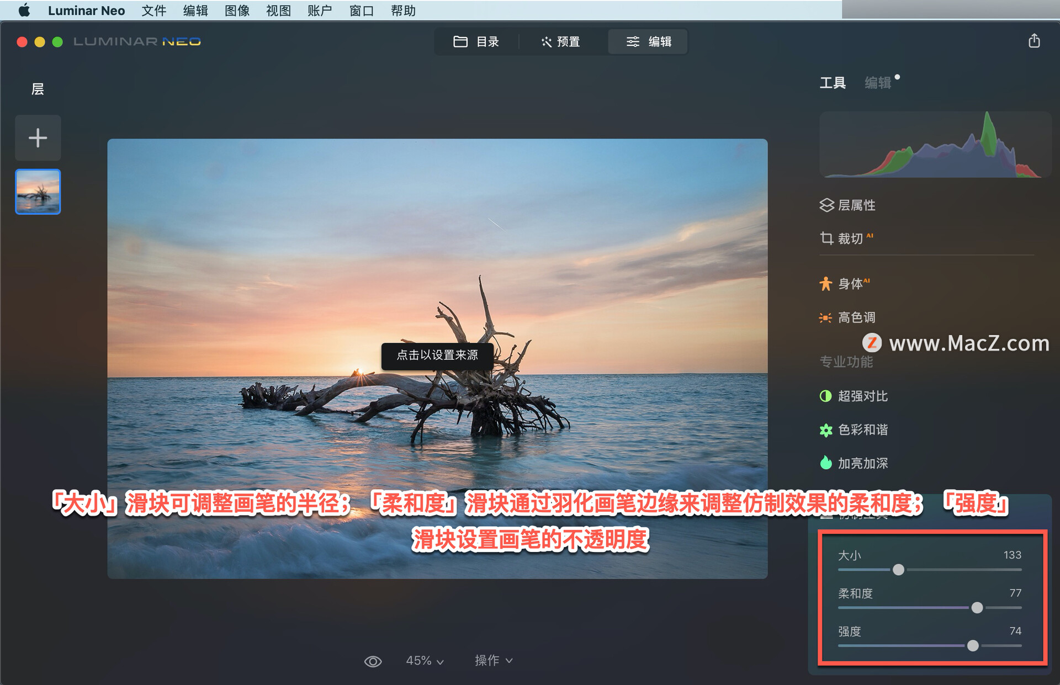Viewport: 1060px width, 685px height.
Task: Open the Luminar Neo app menu
Action: [x=86, y=10]
